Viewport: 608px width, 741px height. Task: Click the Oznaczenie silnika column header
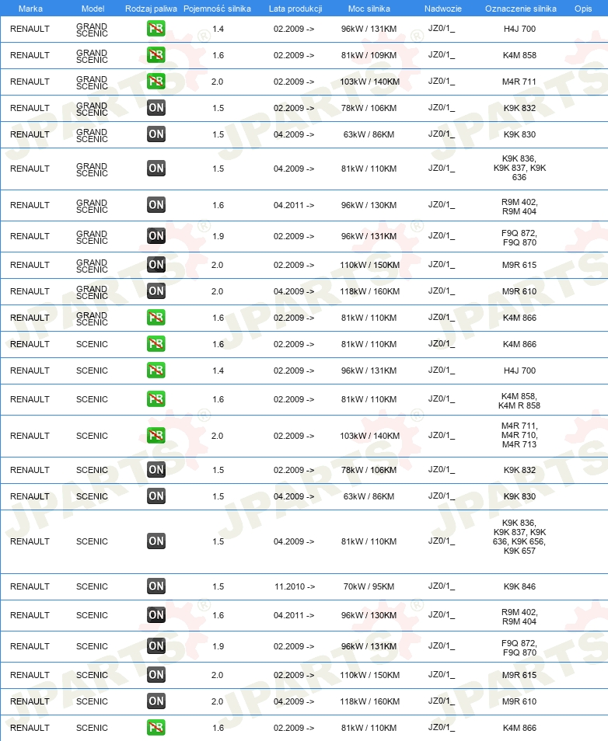520,9
